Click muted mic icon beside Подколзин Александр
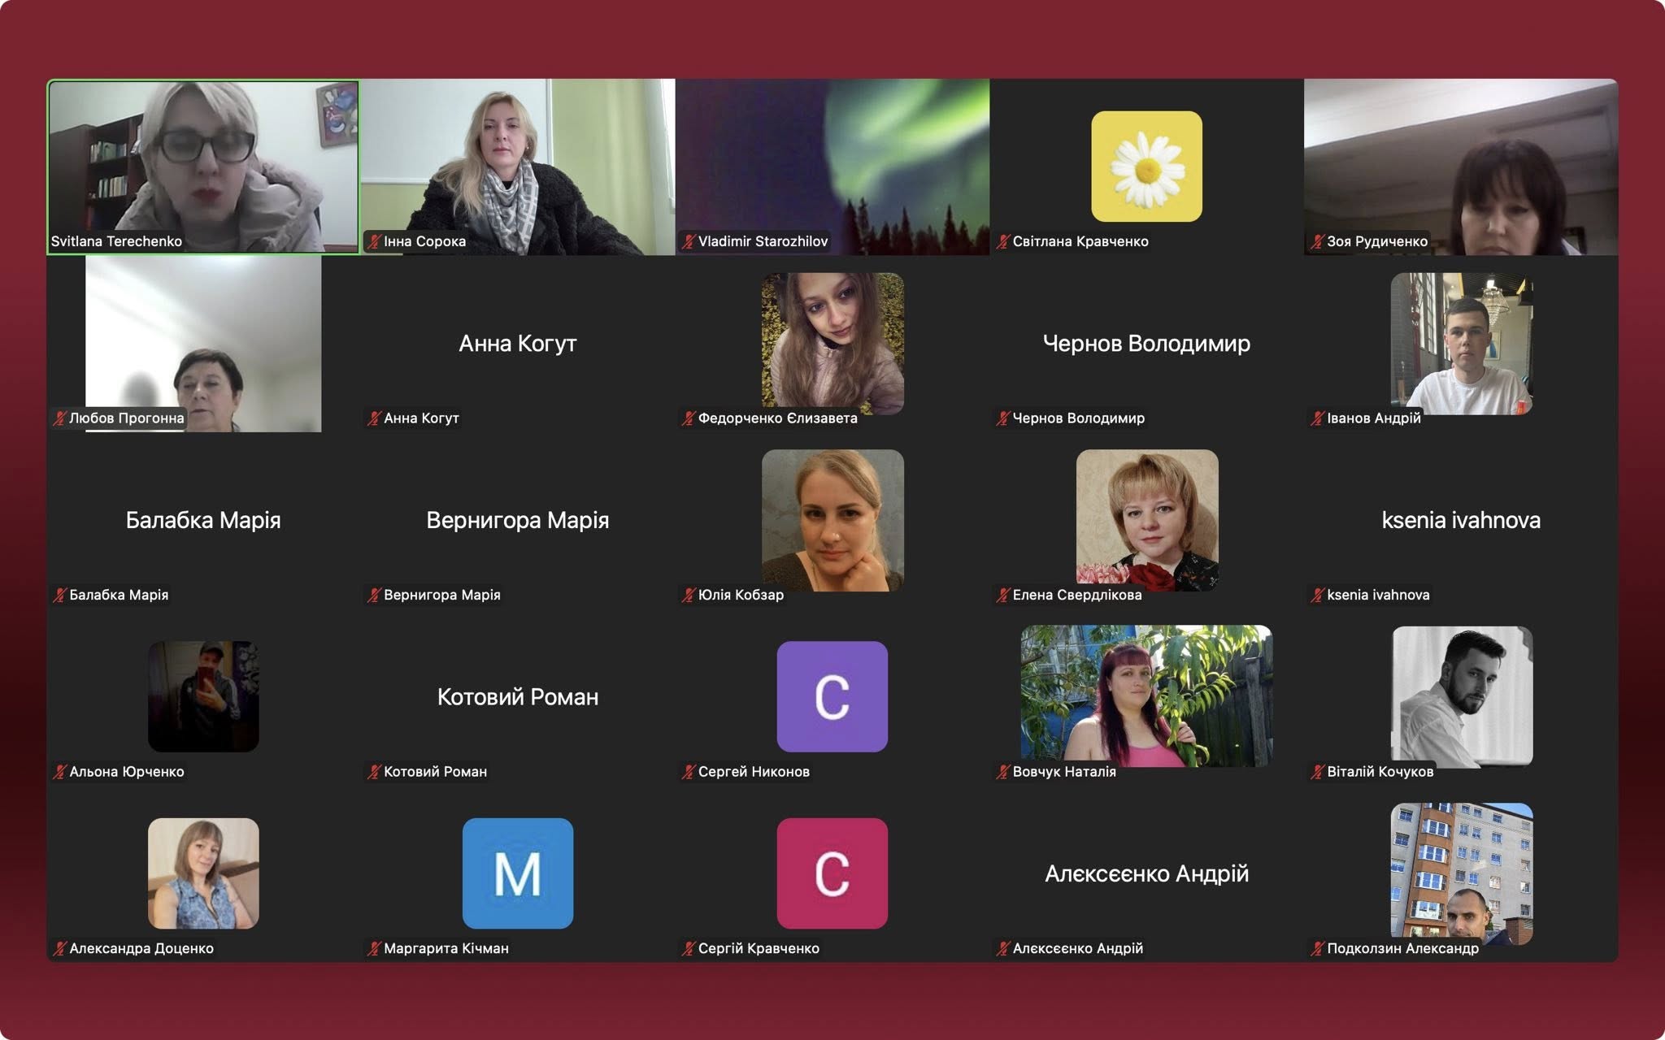 point(1317,948)
